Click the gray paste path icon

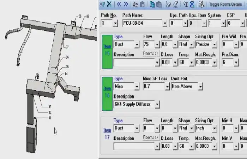[x=159, y=4]
